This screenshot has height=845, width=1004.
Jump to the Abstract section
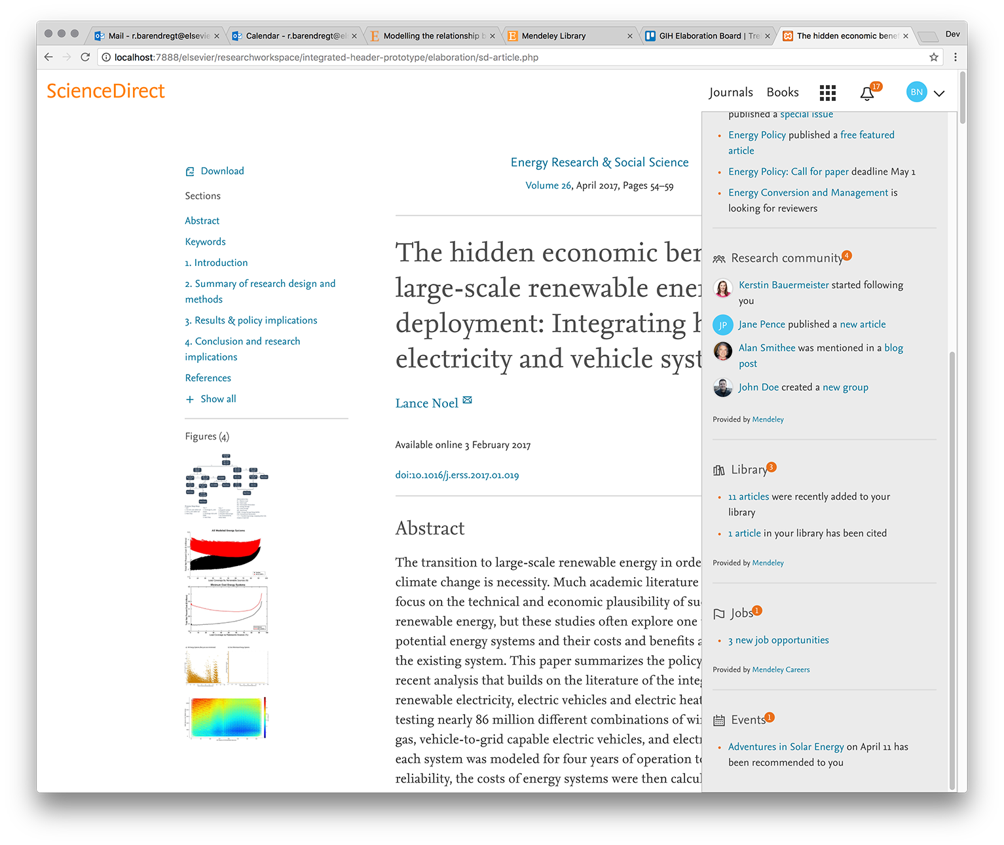pos(202,221)
